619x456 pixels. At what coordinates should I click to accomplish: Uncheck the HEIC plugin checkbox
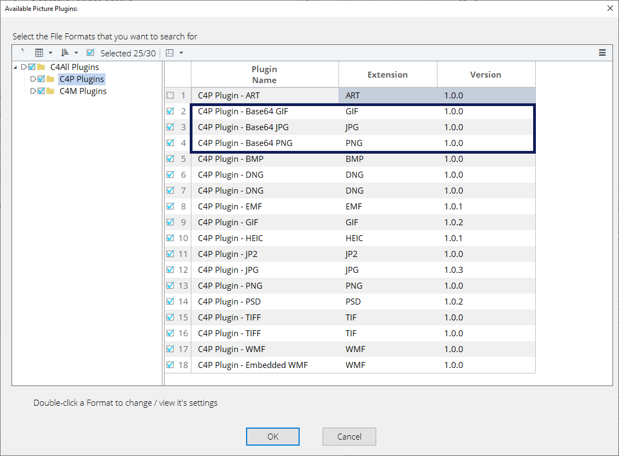coord(170,238)
